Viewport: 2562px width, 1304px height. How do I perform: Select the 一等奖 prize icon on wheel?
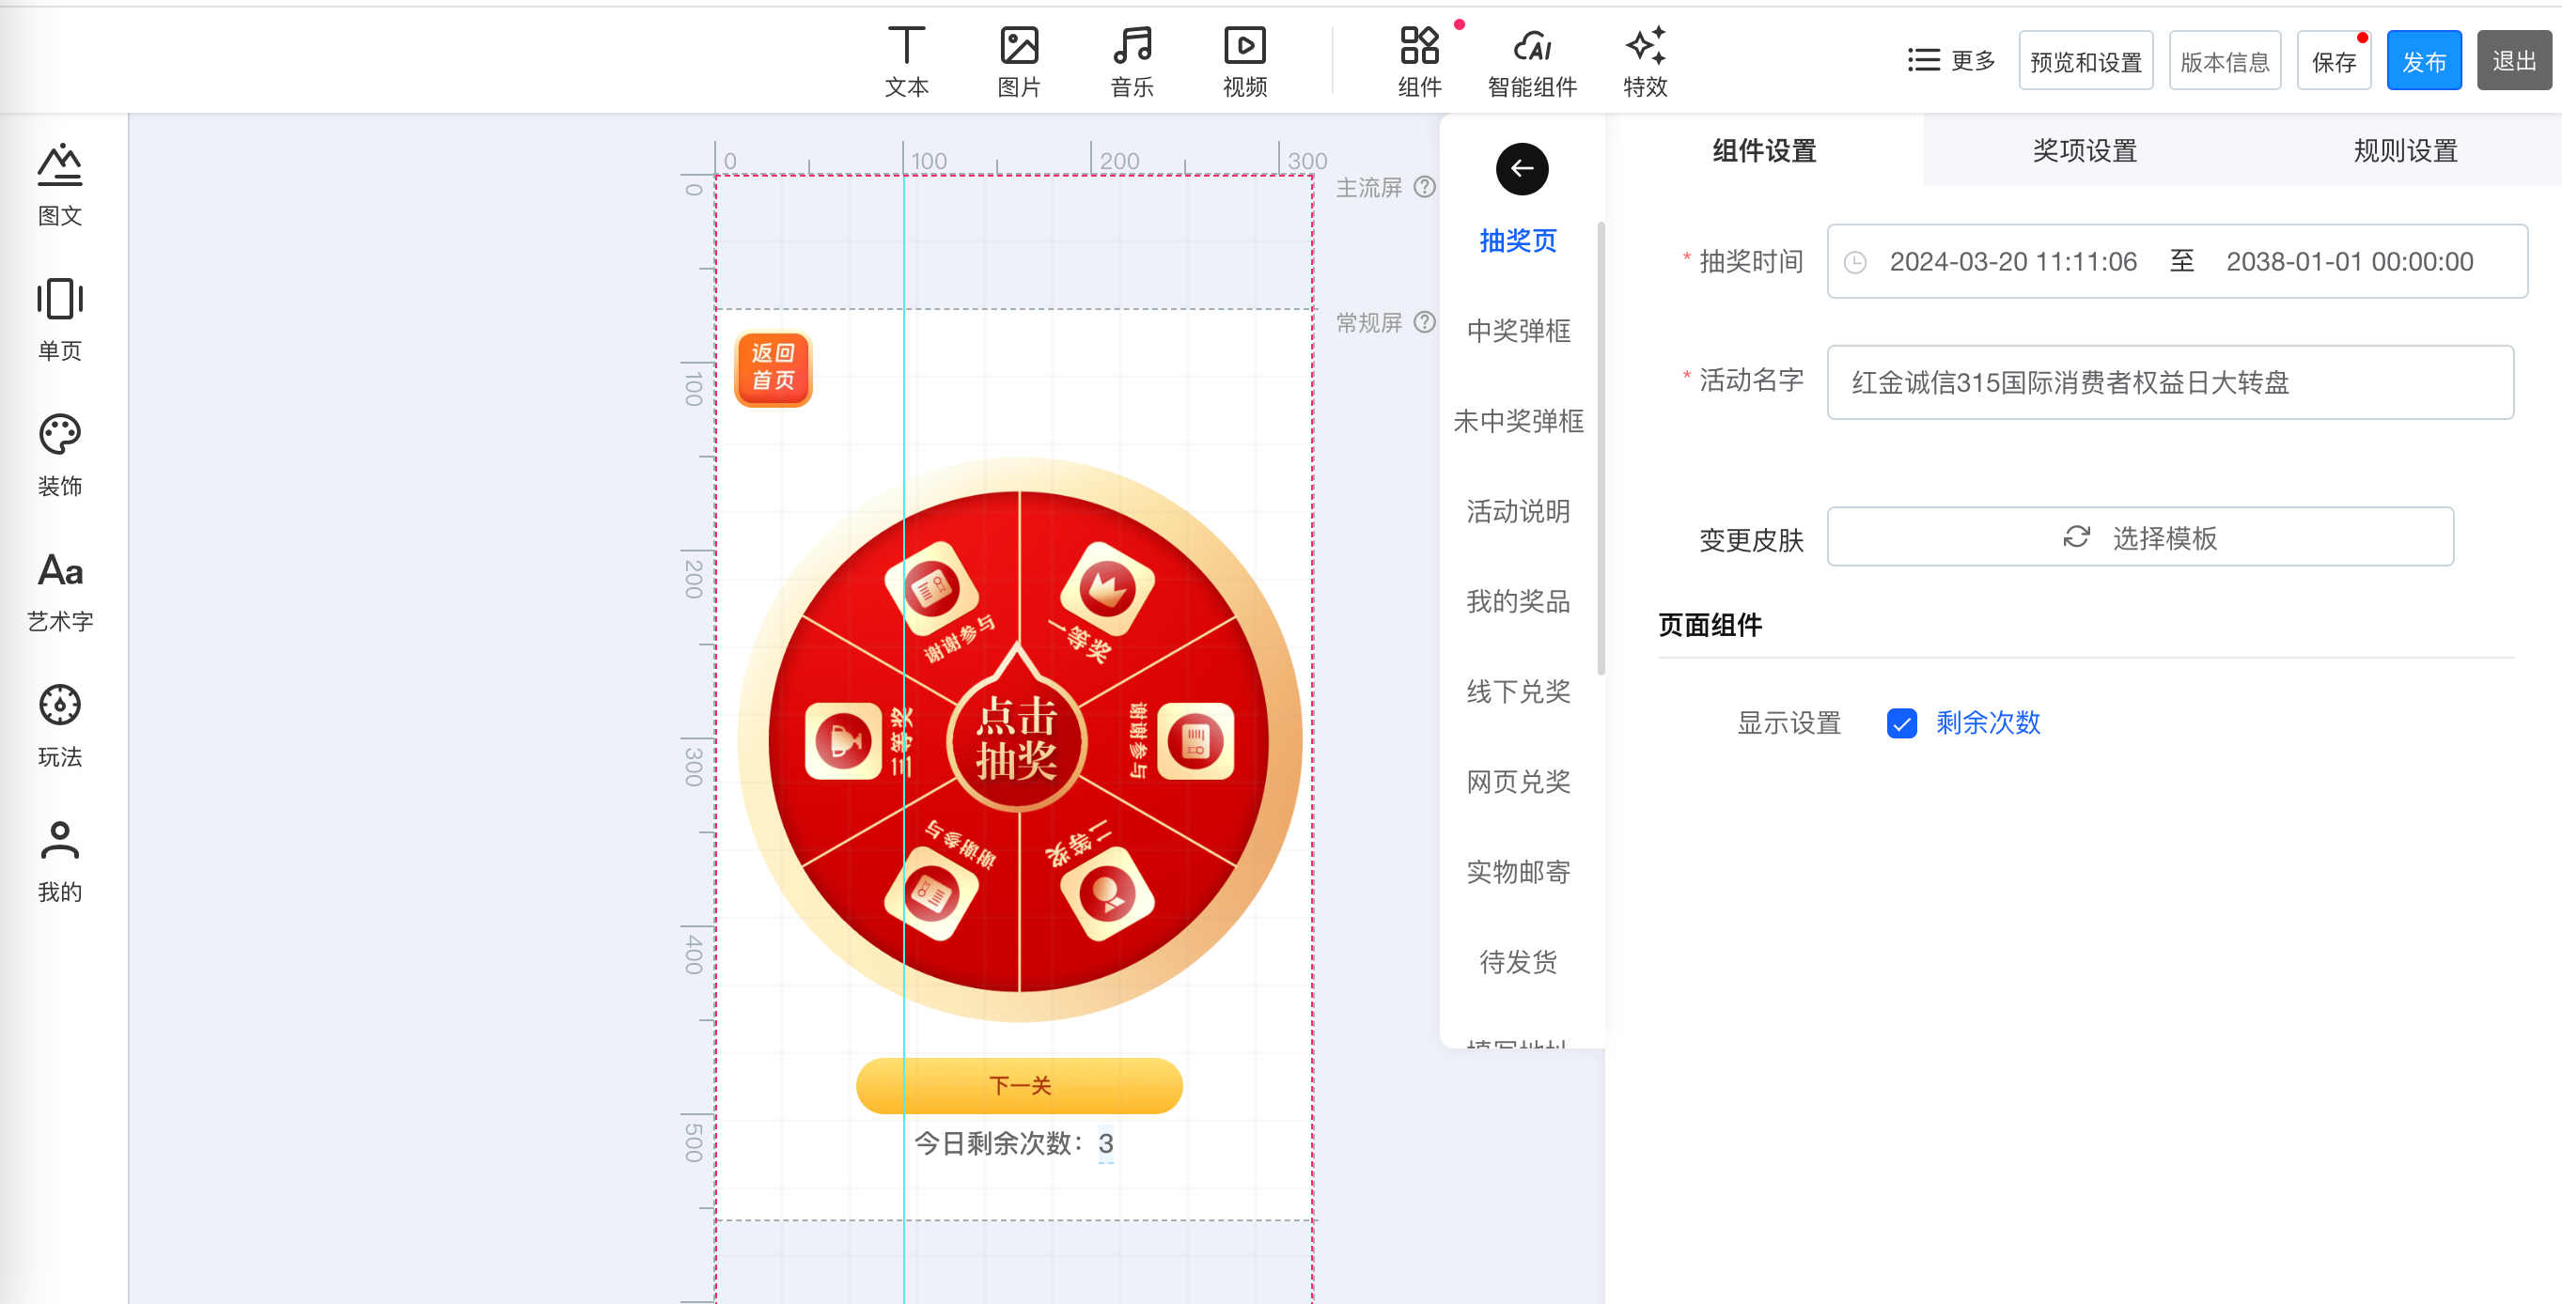(1106, 587)
